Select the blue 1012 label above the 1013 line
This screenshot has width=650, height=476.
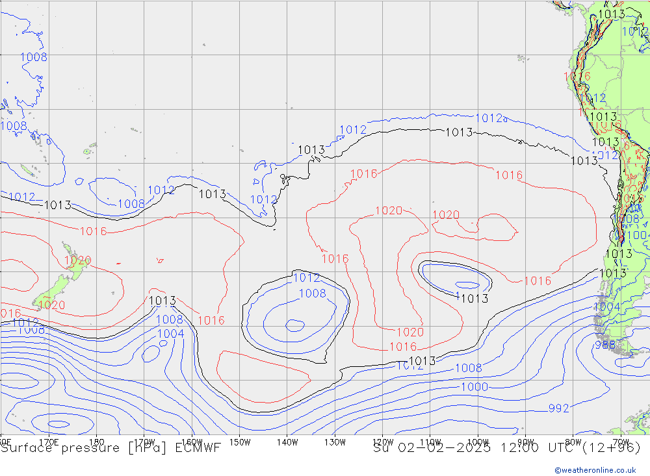coord(353,130)
